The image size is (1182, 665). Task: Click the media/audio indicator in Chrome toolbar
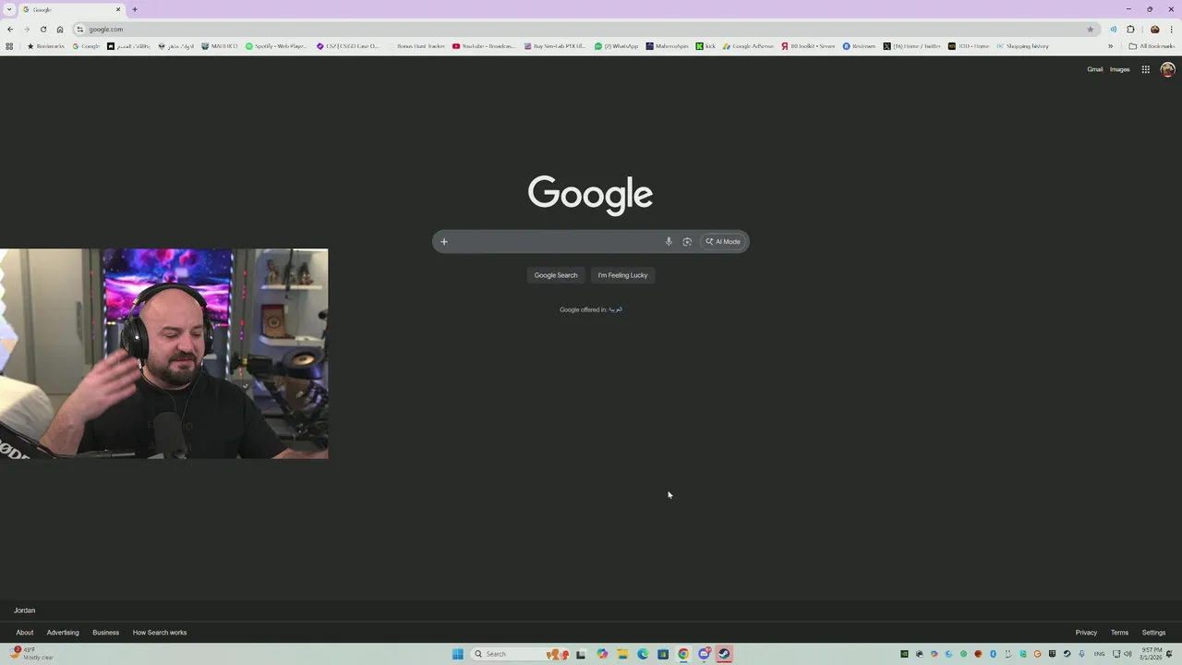tap(1113, 30)
